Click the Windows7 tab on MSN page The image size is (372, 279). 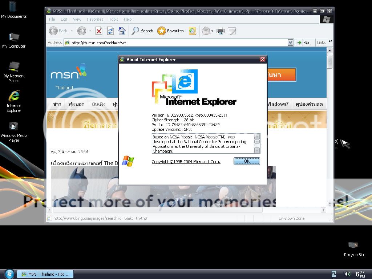click(278, 104)
